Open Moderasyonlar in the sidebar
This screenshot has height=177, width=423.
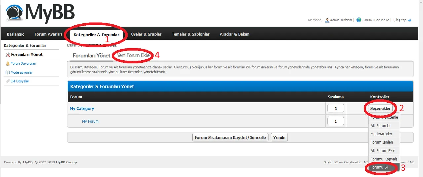(21, 73)
